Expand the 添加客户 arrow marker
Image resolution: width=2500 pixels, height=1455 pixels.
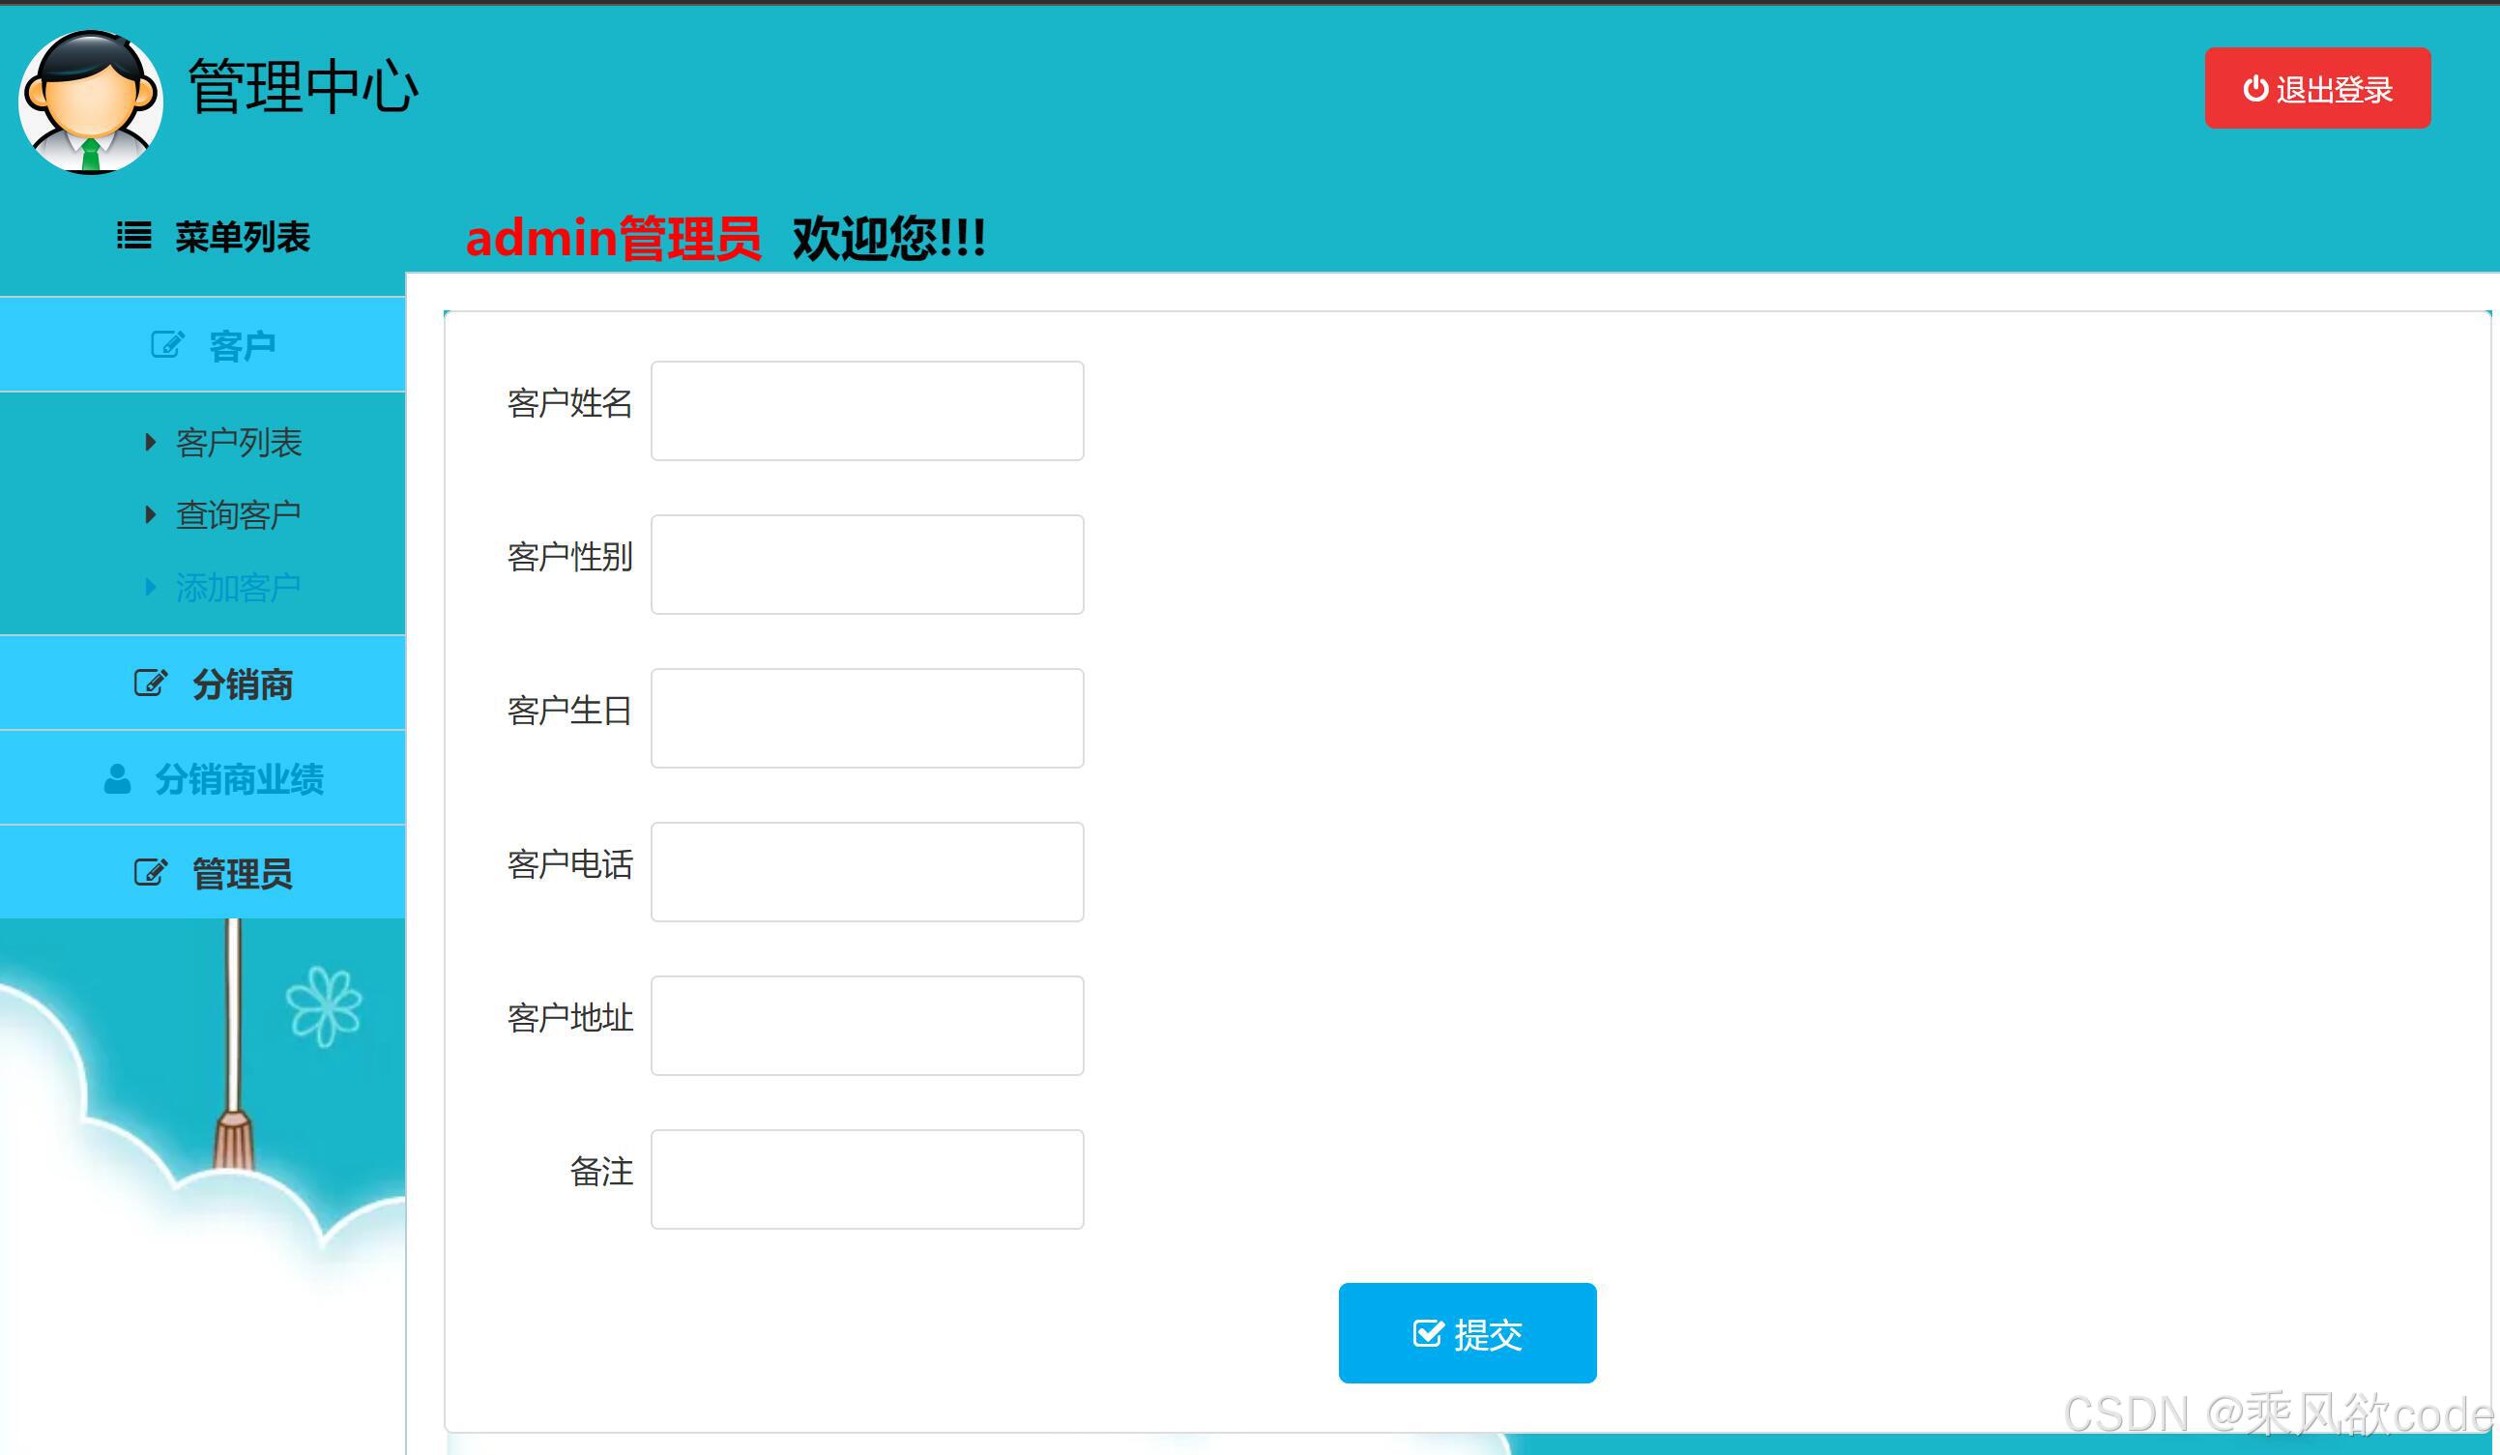151,586
